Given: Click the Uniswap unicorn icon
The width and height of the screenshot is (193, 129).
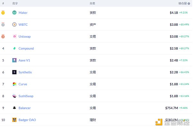Looking at the screenshot, I should click(14, 36).
